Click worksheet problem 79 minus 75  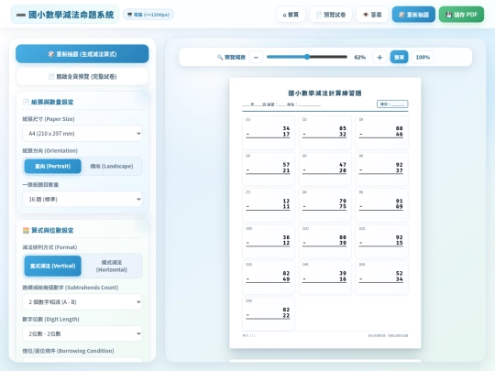pos(324,205)
